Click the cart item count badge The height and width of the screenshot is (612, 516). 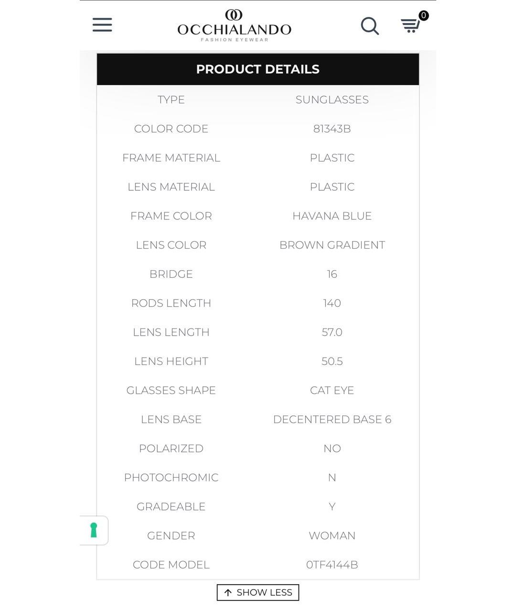423,16
